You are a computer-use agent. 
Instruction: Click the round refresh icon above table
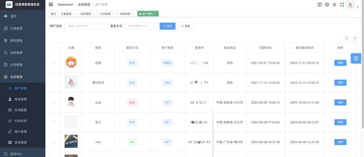pyautogui.click(x=355, y=38)
